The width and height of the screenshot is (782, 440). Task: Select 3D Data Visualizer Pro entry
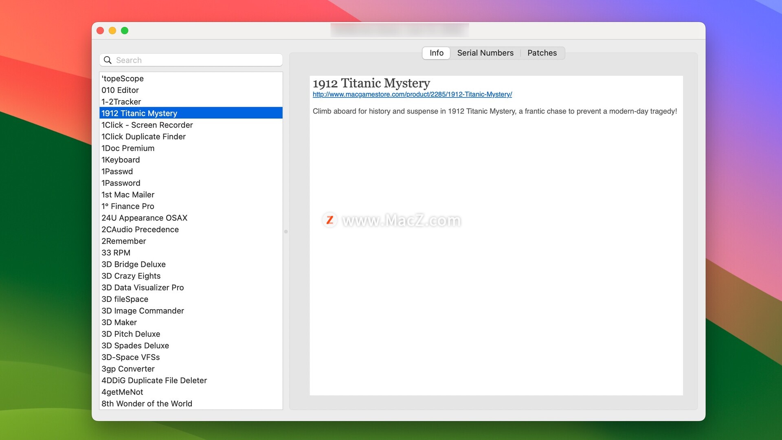pyautogui.click(x=191, y=288)
